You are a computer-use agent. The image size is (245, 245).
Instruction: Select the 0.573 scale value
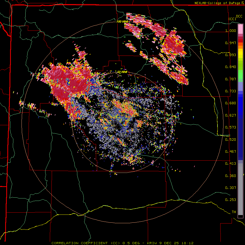tap(231, 127)
